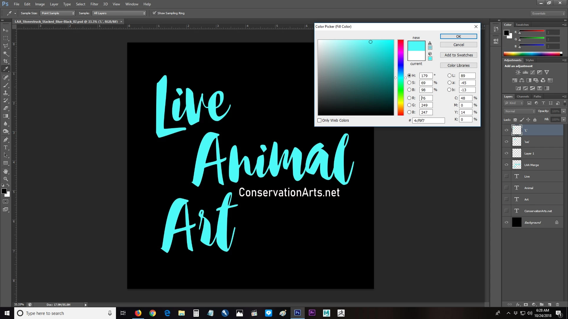Select the Crop tool
The image size is (568, 319).
(6, 61)
